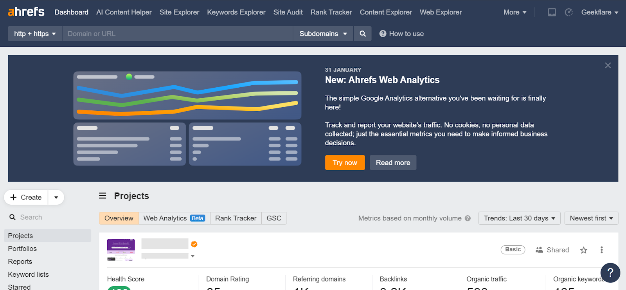Click the question mark icon beside How to use
The image size is (626, 290).
(x=383, y=34)
